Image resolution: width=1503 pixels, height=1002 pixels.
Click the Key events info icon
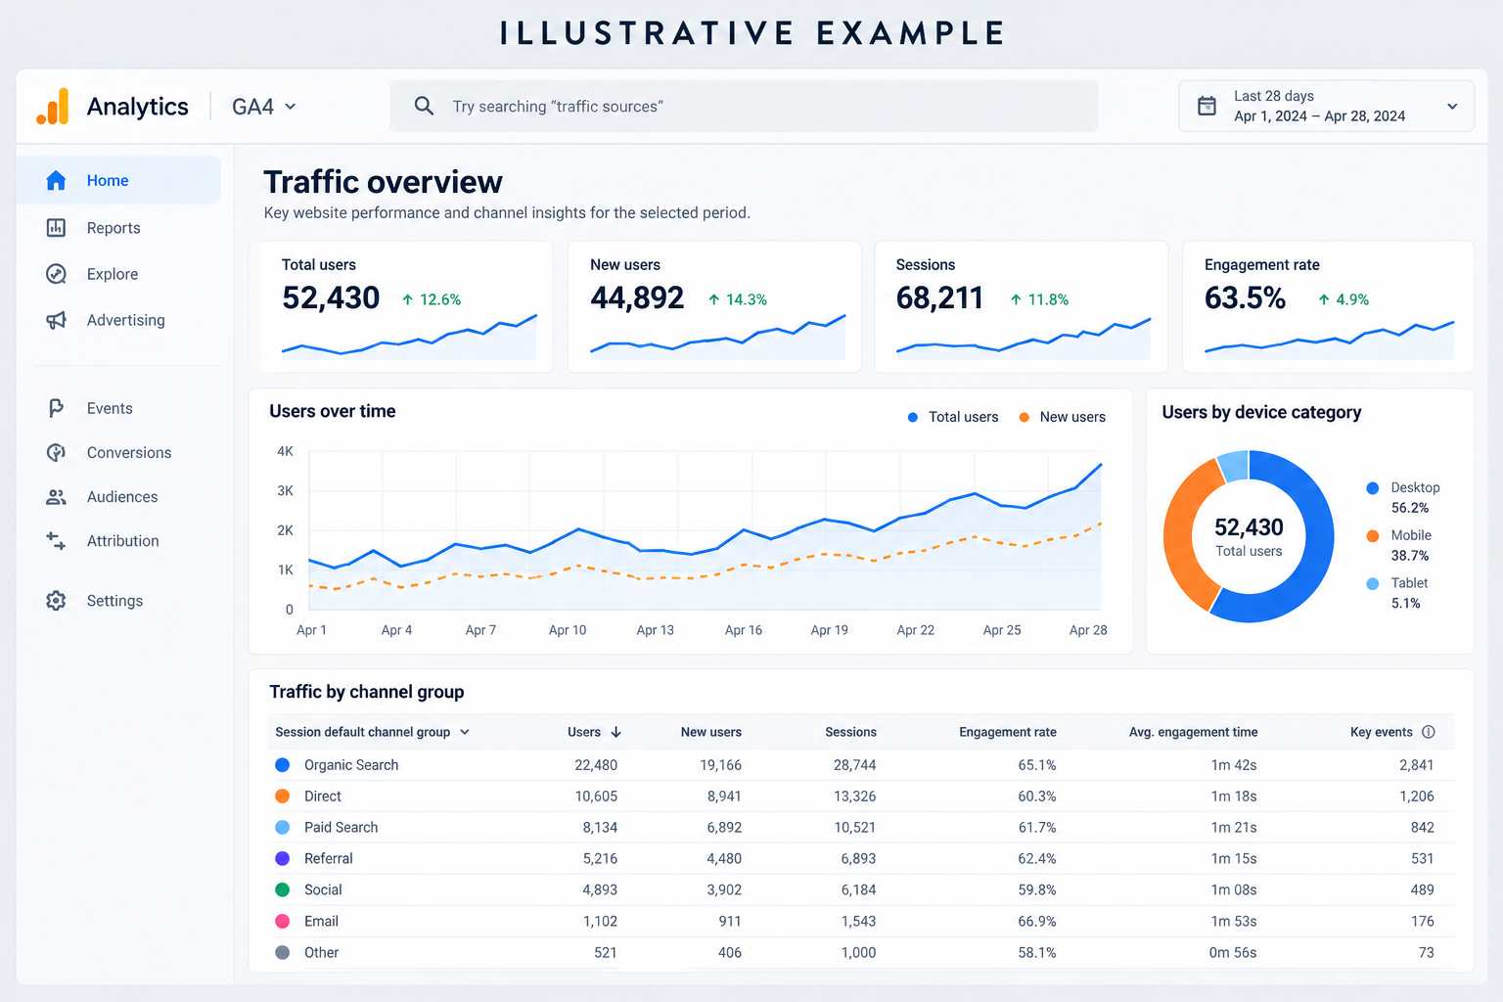coord(1429,732)
